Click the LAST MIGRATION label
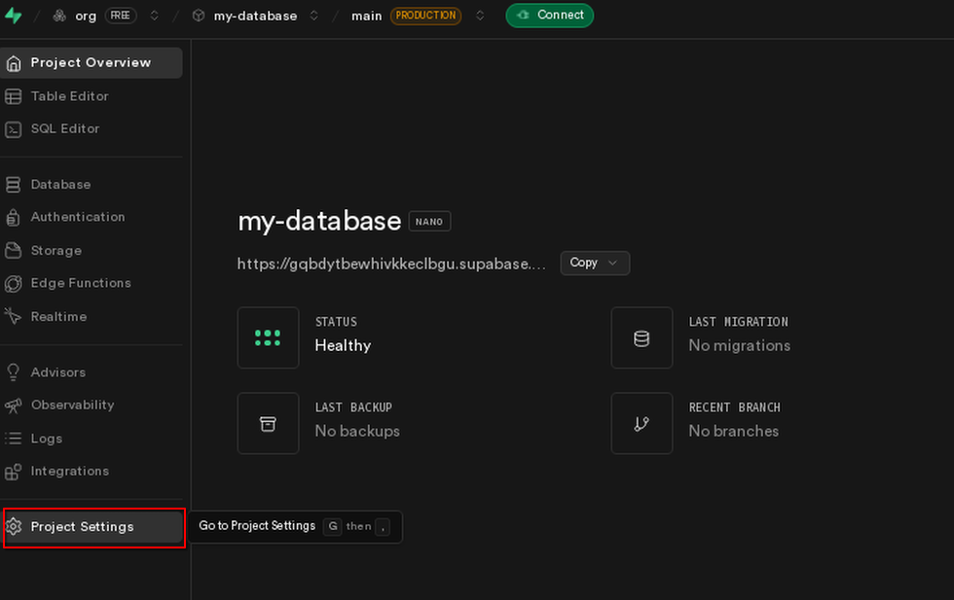The image size is (954, 600). tap(738, 322)
